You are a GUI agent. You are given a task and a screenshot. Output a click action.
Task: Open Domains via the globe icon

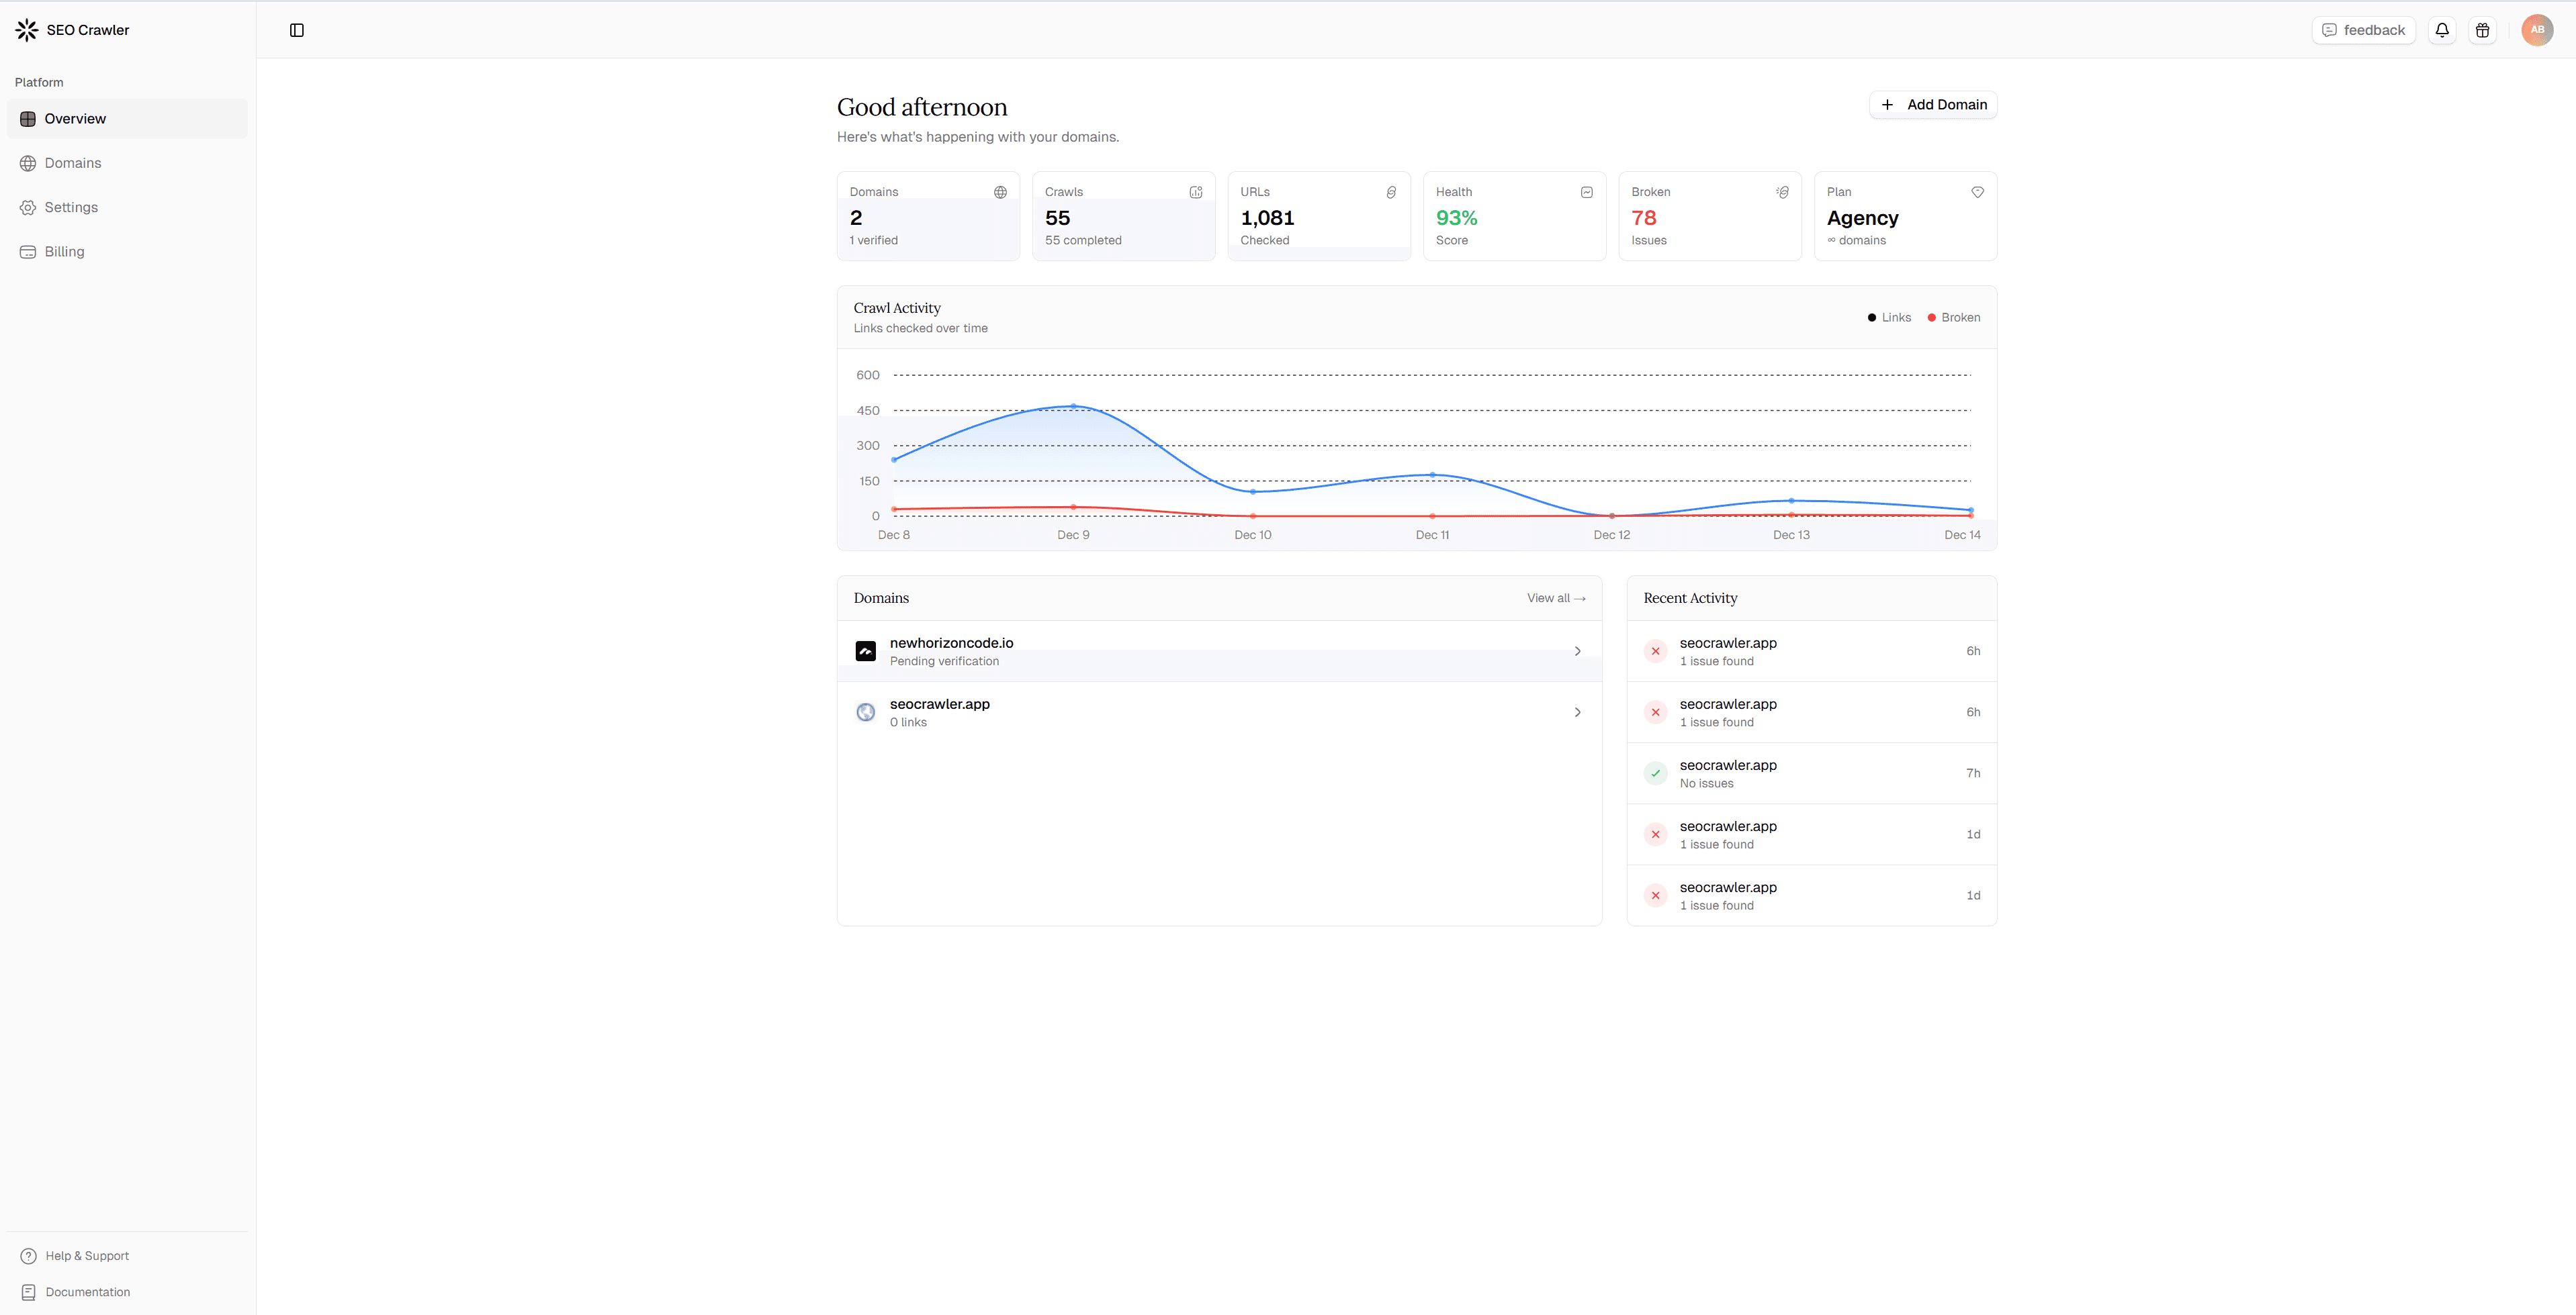point(28,163)
